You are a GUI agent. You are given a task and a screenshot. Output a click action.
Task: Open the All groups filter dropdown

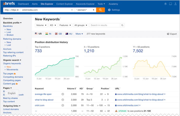click(x=81, y=25)
